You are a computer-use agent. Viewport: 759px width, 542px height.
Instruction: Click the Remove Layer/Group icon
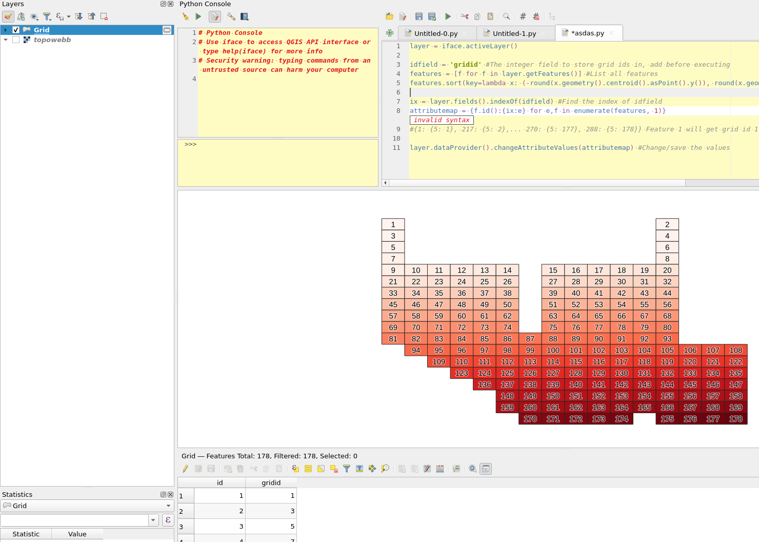pyautogui.click(x=104, y=16)
